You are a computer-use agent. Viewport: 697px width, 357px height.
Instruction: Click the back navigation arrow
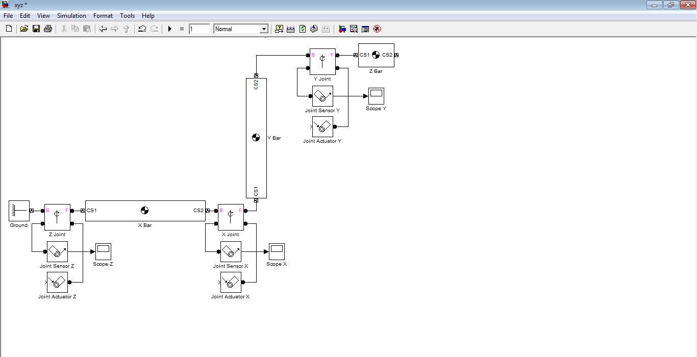[x=102, y=29]
